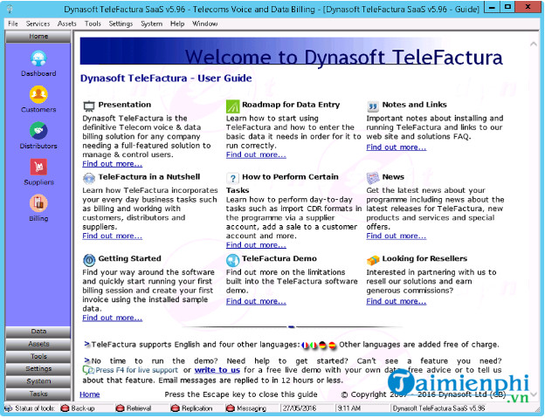The image size is (545, 418).
Task: Open the File menu
Action: coord(13,24)
